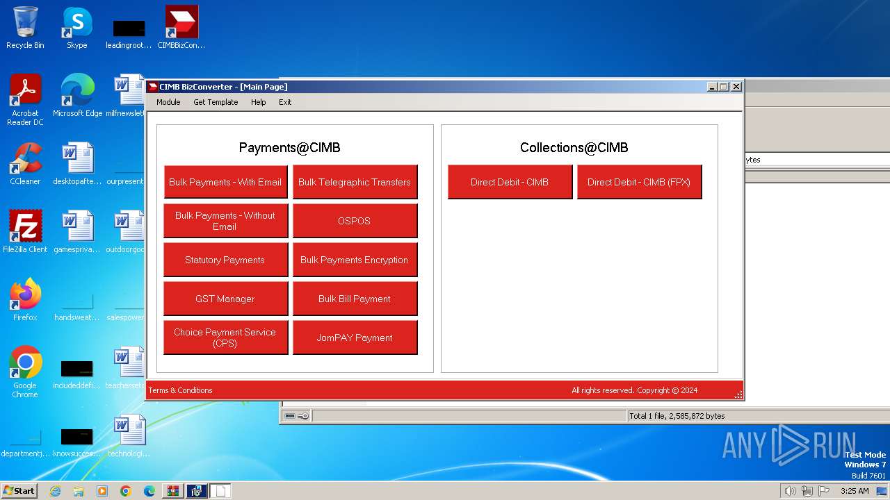This screenshot has width=890, height=500.
Task: Select the milfnewslet Word document icon
Action: [125, 96]
